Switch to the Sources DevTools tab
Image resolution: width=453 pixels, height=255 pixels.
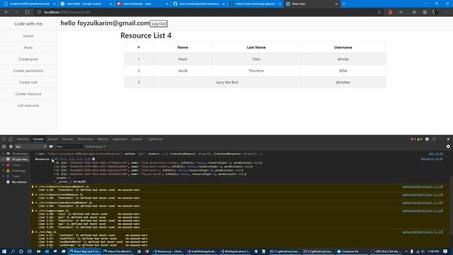52,139
